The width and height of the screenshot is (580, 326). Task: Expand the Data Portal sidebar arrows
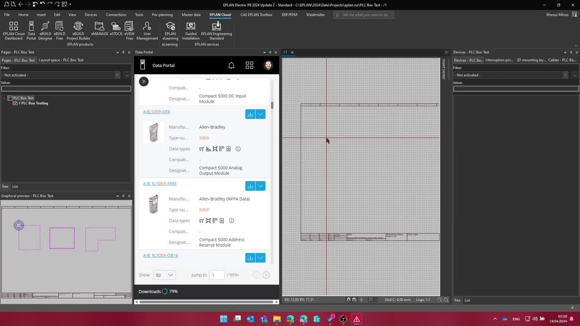click(x=144, y=81)
